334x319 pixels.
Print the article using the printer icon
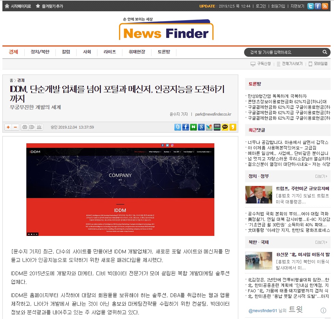coord(25,127)
